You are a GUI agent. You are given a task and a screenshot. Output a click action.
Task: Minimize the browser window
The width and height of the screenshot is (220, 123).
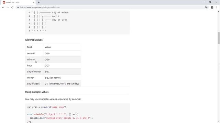(x=203, y=2)
